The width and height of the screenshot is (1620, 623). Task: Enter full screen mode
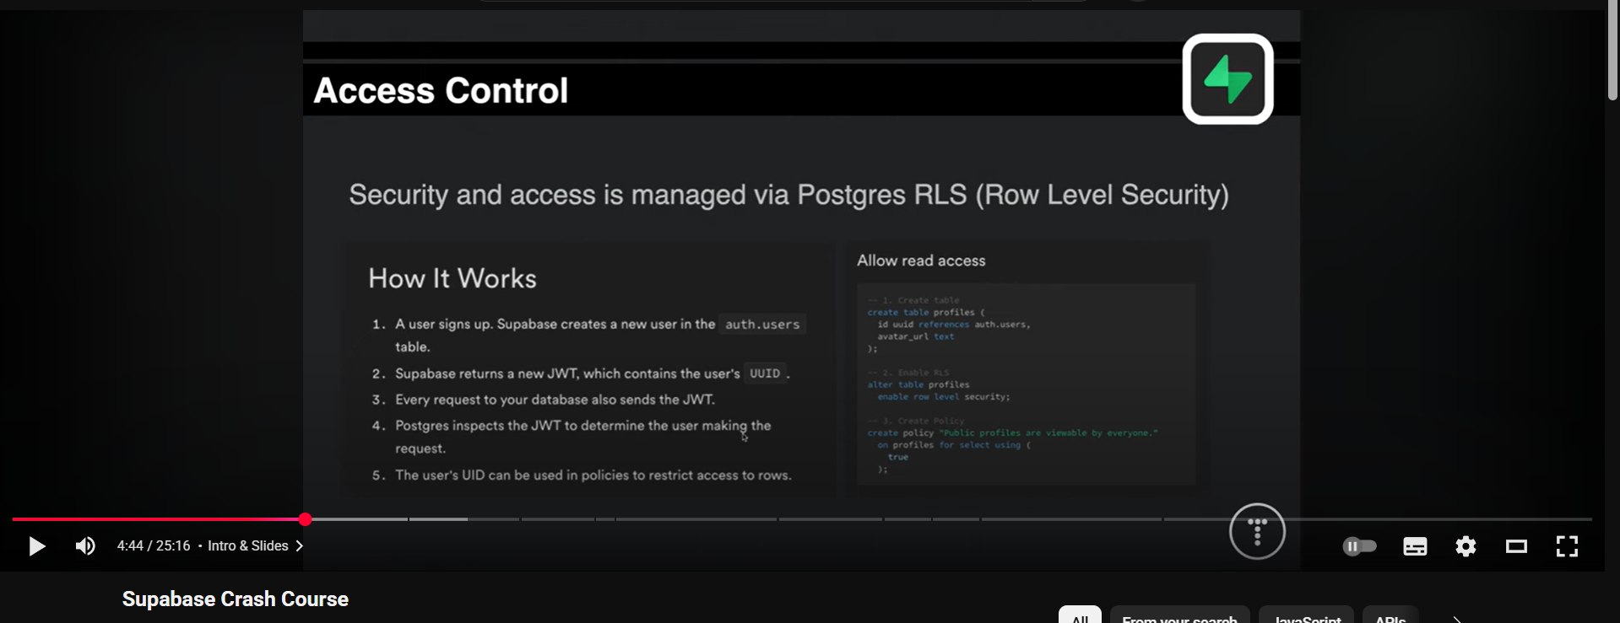pyautogui.click(x=1567, y=546)
